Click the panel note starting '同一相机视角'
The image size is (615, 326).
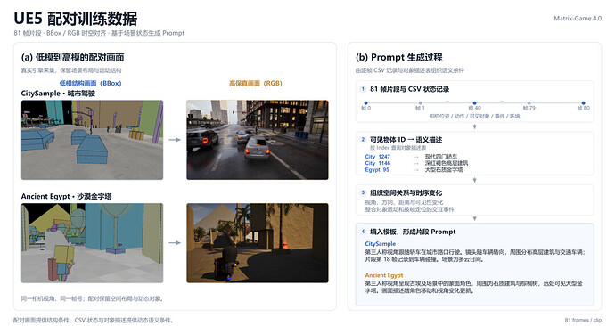click(x=92, y=298)
